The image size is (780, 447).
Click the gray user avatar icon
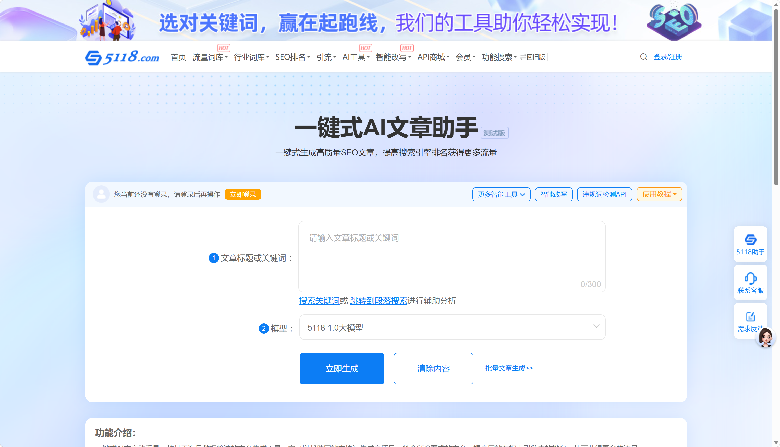click(x=101, y=194)
